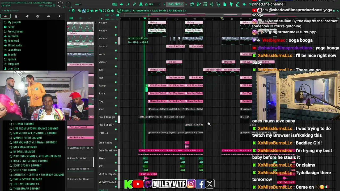Image resolution: width=340 pixels, height=191 pixels.
Task: Click the project files page icon
Action: (x=225, y=4)
